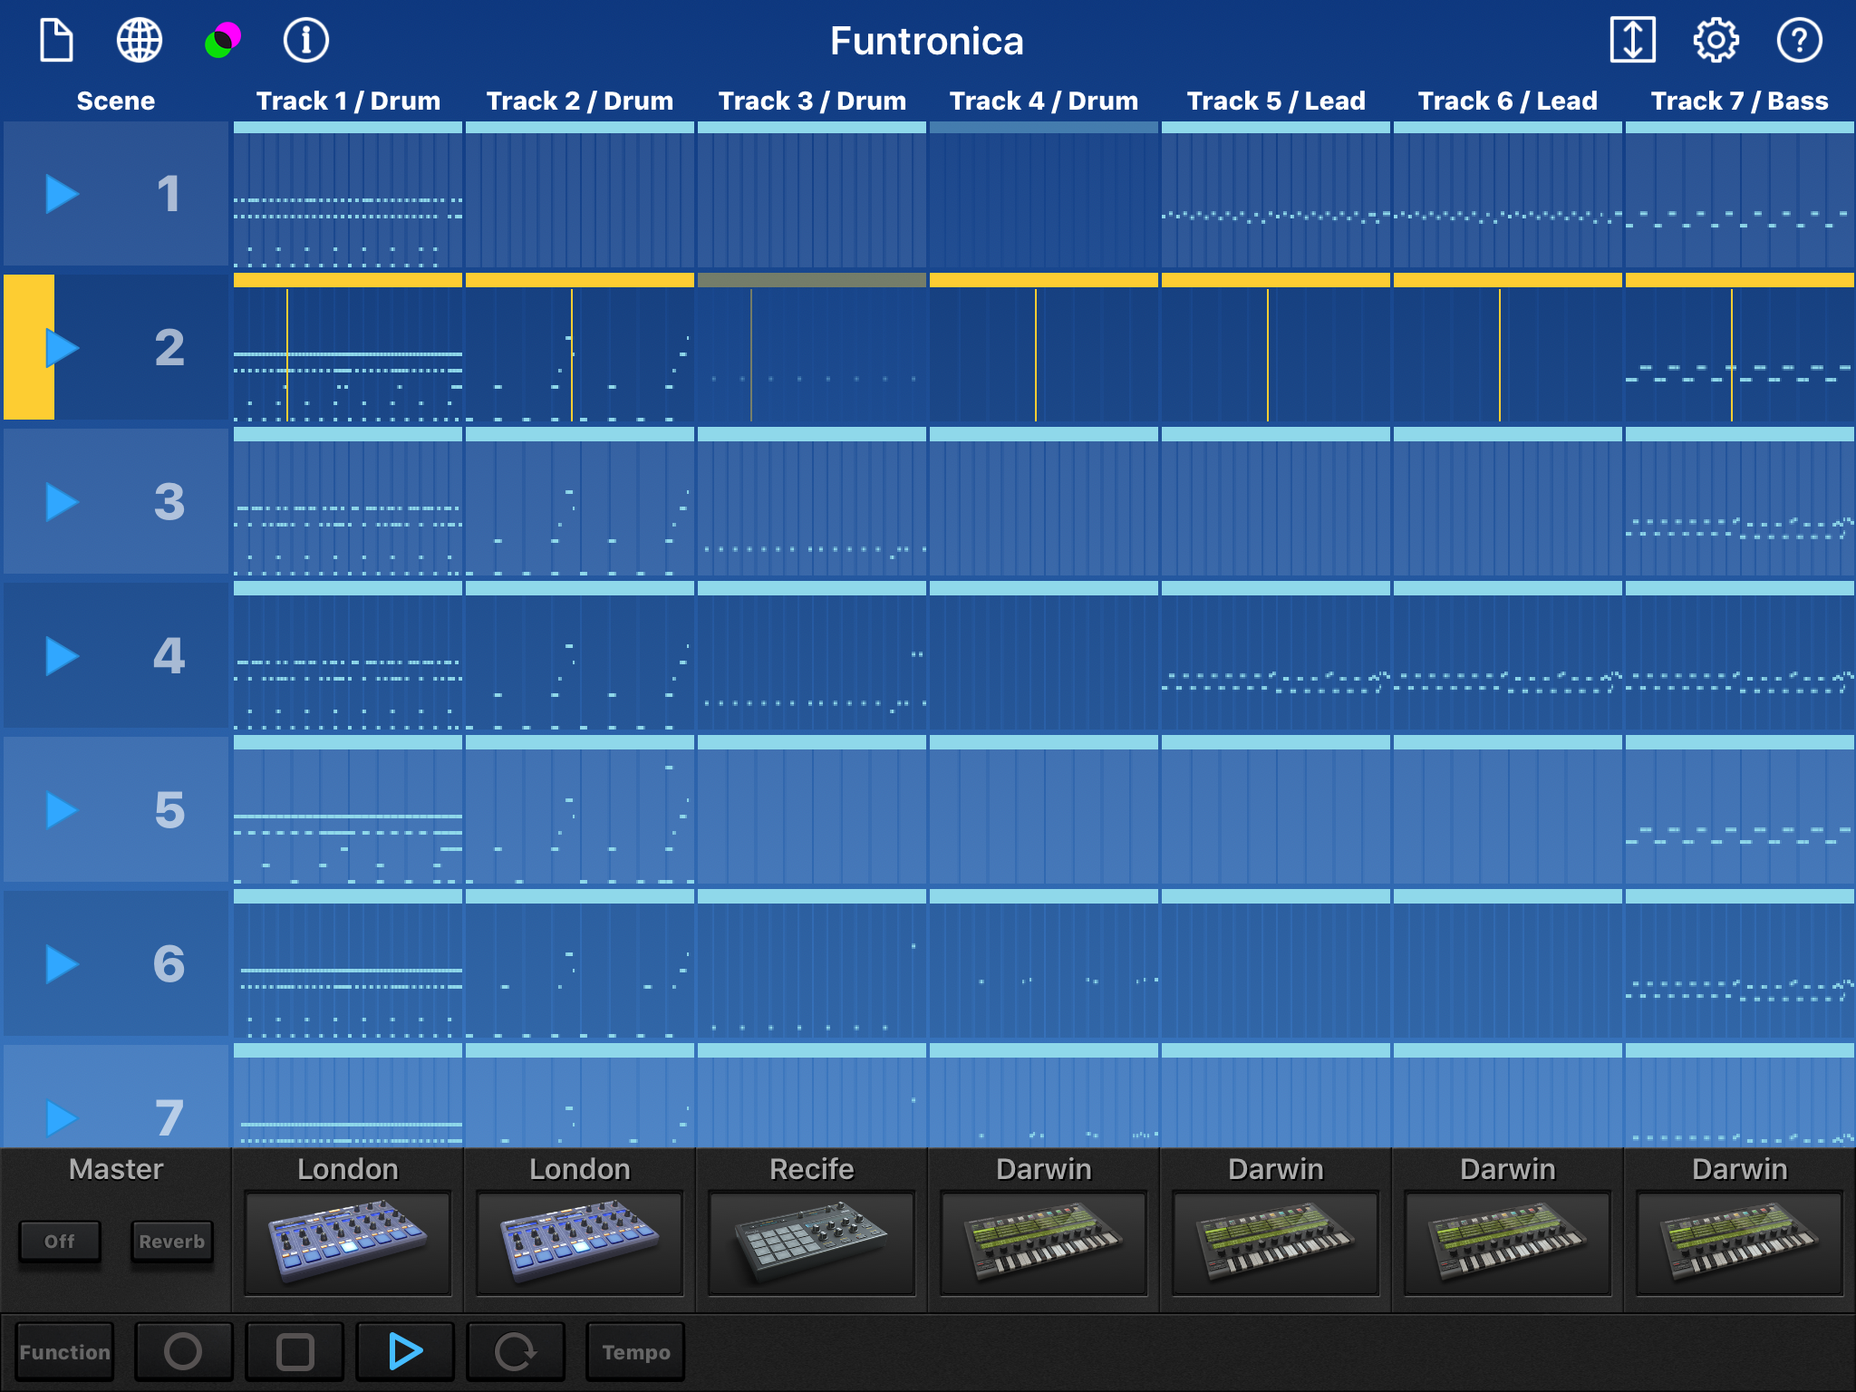Viewport: 1856px width, 1392px height.
Task: Open scene 1 Track 5 lead clip
Action: point(1276,195)
